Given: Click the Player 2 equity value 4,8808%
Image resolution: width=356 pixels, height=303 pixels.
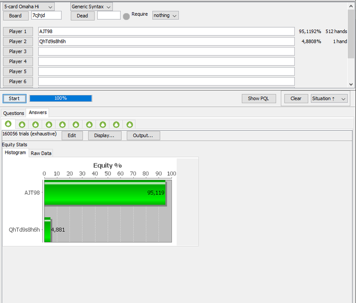Looking at the screenshot, I should click(311, 41).
